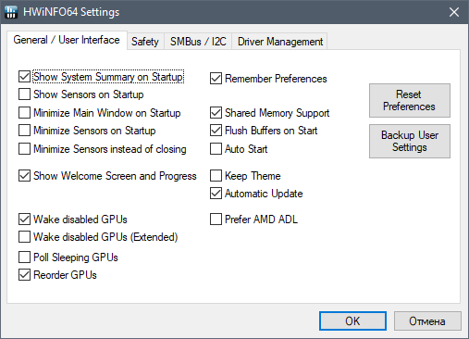Confirm settings with the OK button
Viewport: 469px width, 339px height.
coord(352,321)
